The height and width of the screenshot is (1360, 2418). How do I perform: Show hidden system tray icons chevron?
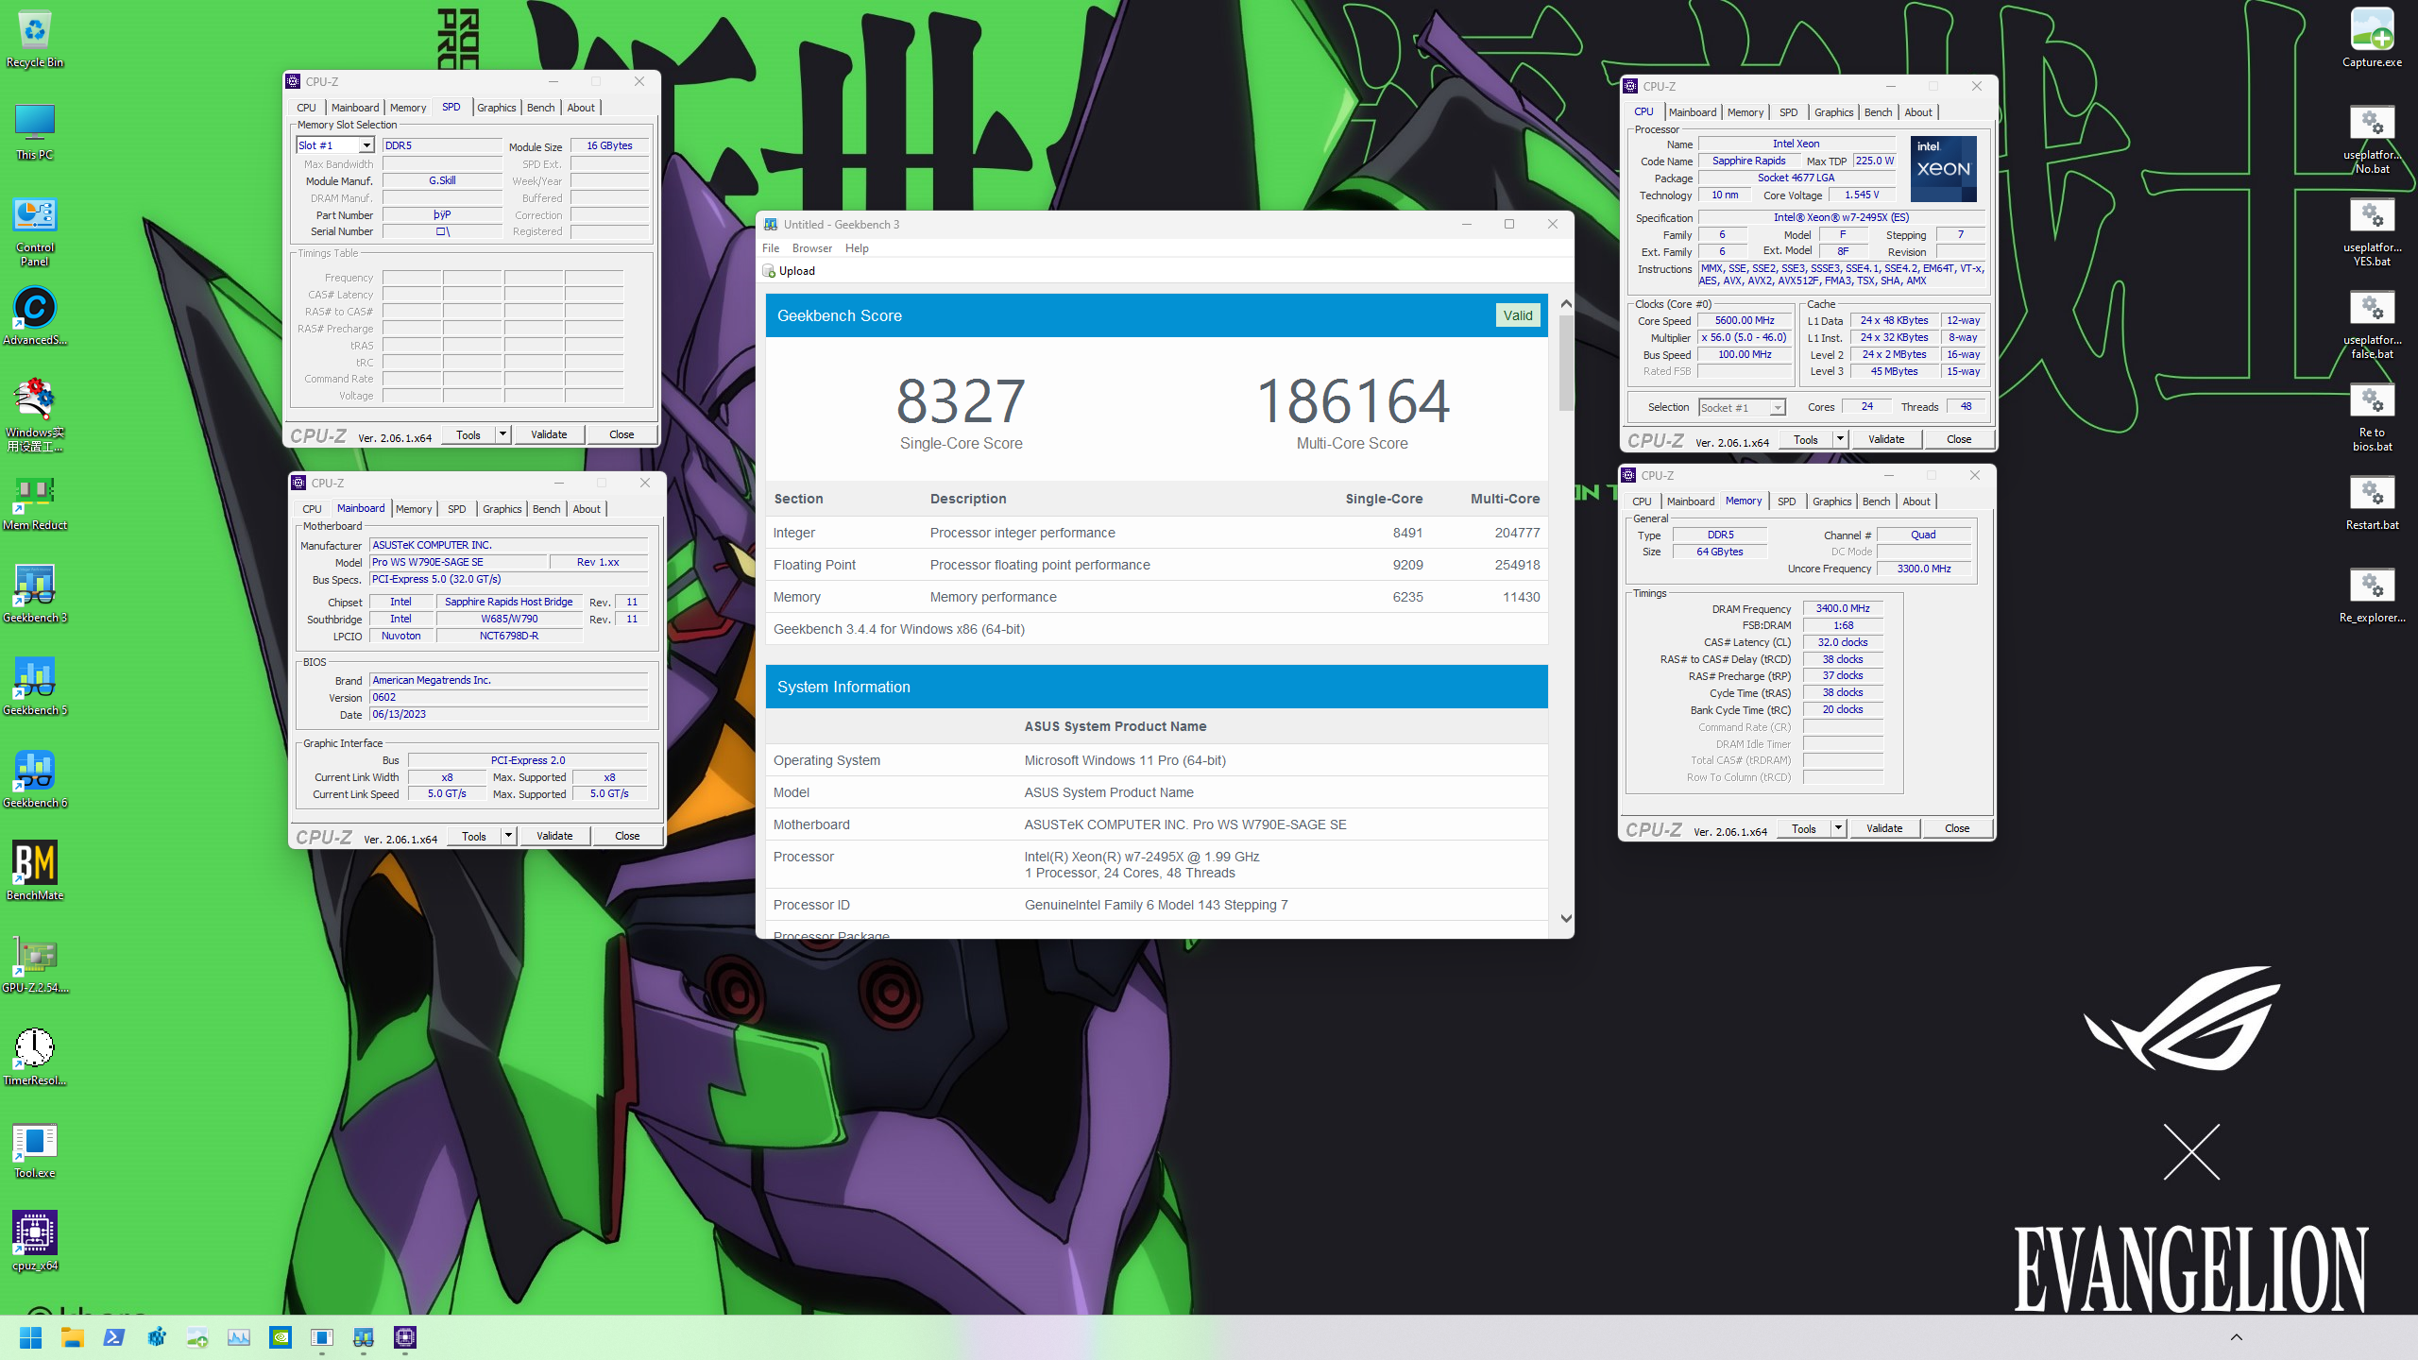pyautogui.click(x=2236, y=1337)
